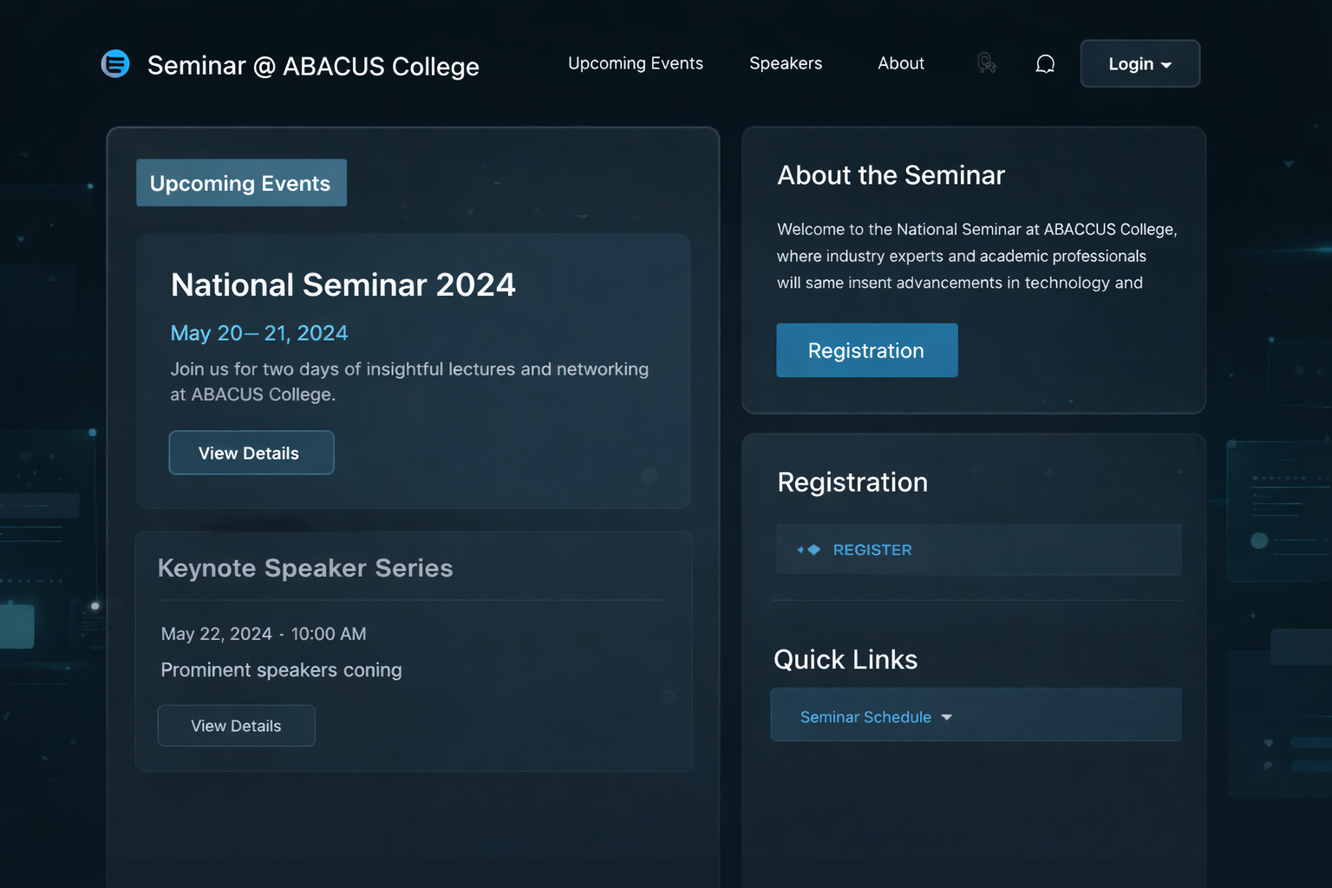This screenshot has height=888, width=1332.
Task: Expand the Login dropdown button
Action: click(x=1139, y=64)
